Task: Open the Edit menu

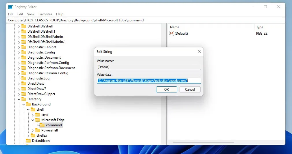Action: coord(20,14)
